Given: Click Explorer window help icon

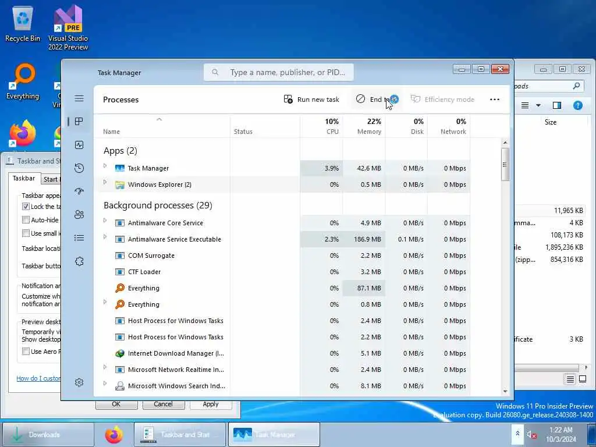Looking at the screenshot, I should [577, 105].
